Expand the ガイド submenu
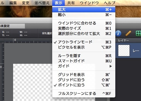The height and width of the screenshot is (101, 141). pyautogui.click(x=84, y=66)
